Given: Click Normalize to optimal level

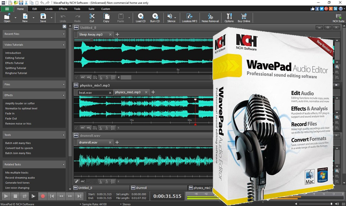Looking at the screenshot, I should point(21,108).
